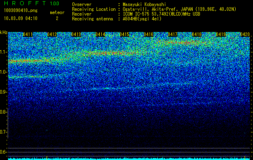Click the 0417 time marker

(173, 34)
